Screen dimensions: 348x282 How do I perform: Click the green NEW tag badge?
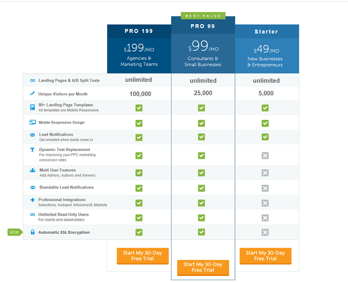[14, 232]
